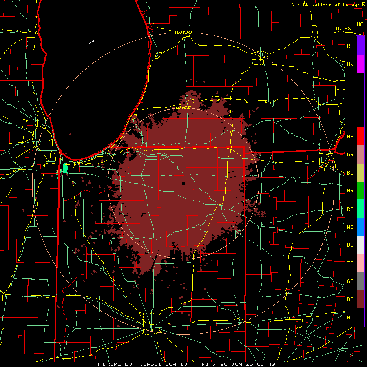
Task: Select the GR pink legend swatch
Action: (x=360, y=155)
